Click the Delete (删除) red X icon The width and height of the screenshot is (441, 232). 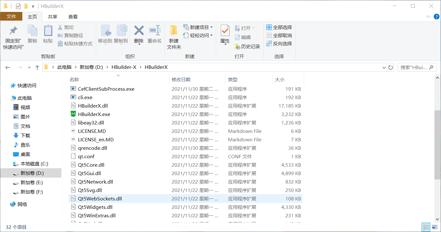139,30
